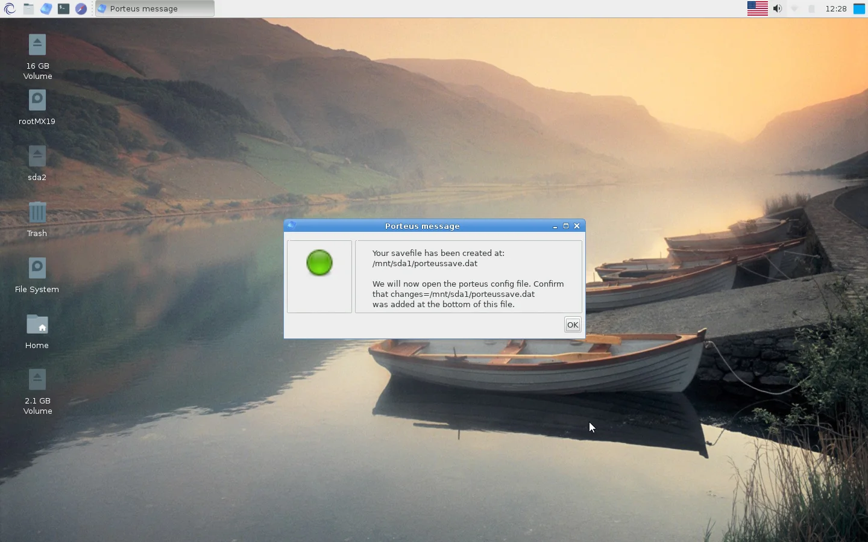Viewport: 868px width, 542px height.
Task: Select the Trash desktop icon
Action: [37, 219]
